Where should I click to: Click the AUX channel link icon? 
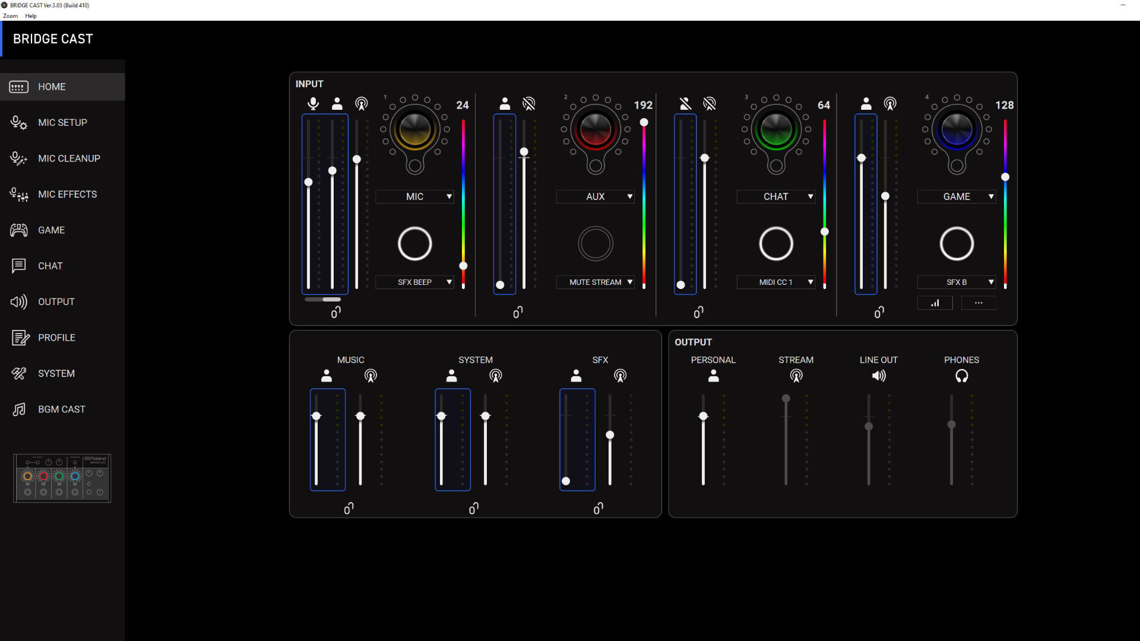[518, 312]
